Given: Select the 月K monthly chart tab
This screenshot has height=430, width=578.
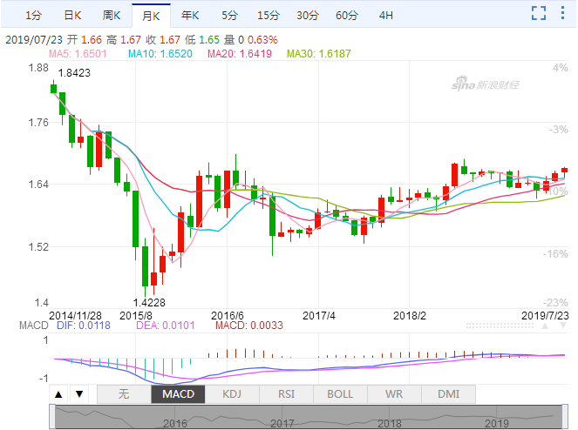Looking at the screenshot, I should 151,16.
